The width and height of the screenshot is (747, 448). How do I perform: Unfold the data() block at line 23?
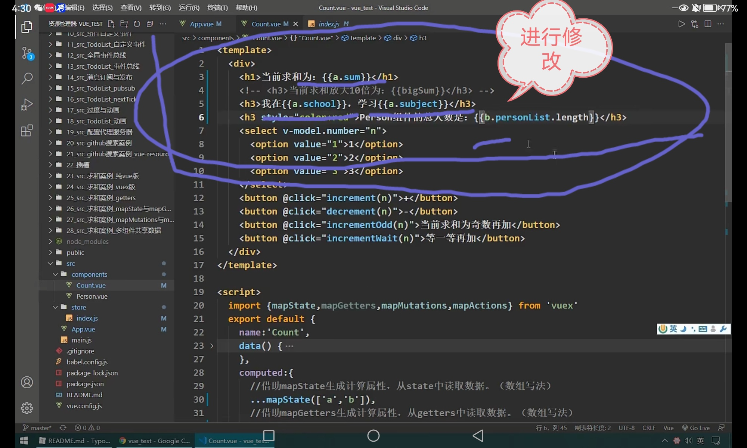212,346
